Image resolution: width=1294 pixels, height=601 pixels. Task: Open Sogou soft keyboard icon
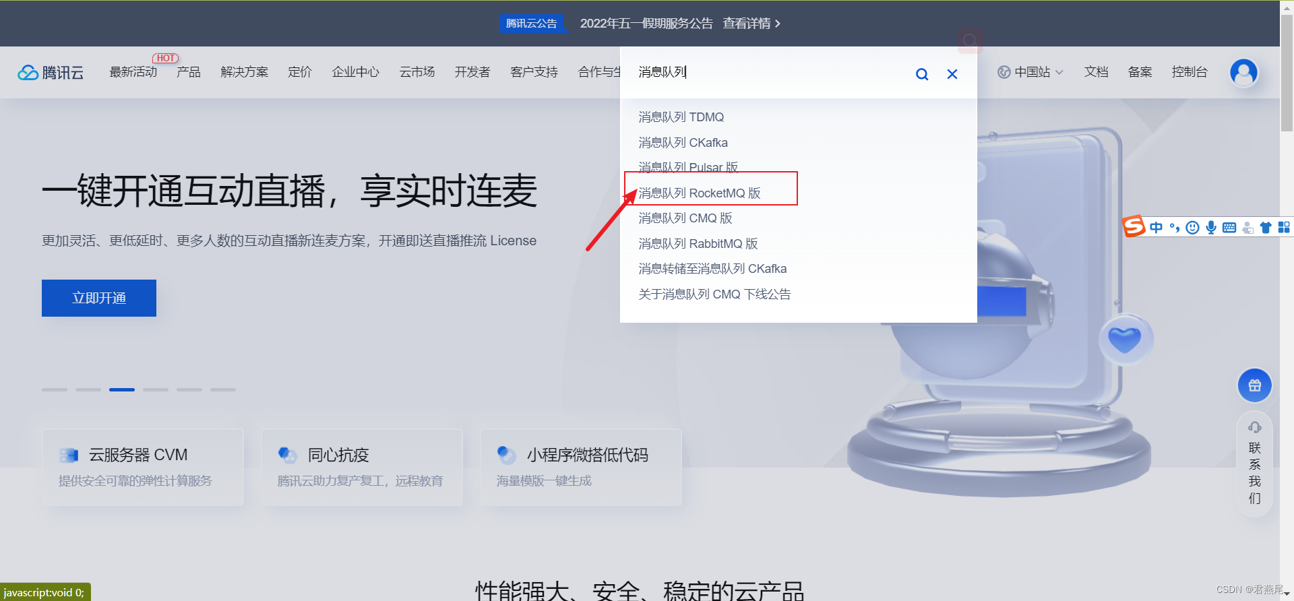(x=1229, y=227)
